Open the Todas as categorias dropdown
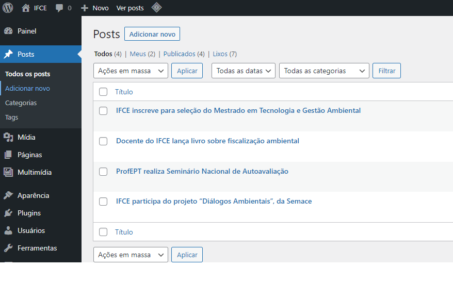The width and height of the screenshot is (453, 284). click(324, 71)
